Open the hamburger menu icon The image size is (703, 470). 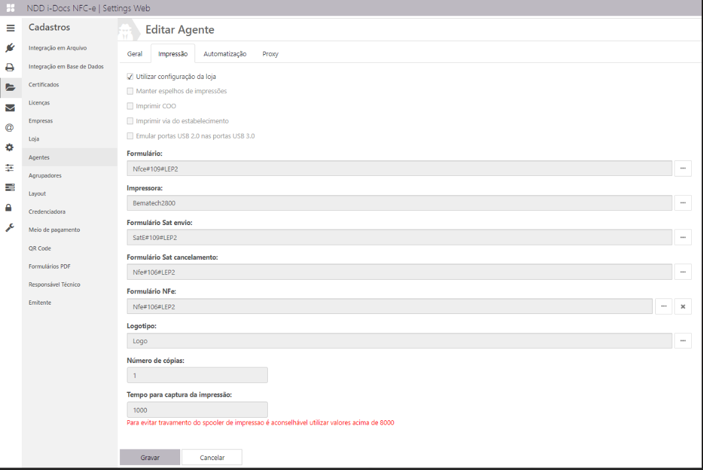(11, 28)
